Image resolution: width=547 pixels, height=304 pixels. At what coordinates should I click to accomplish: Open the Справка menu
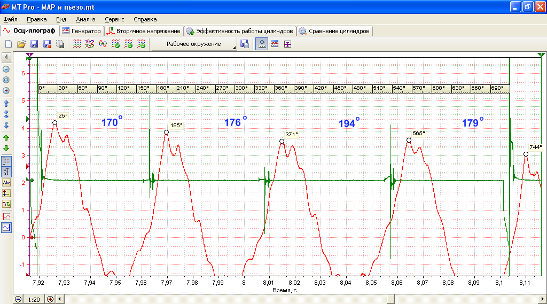[x=145, y=20]
